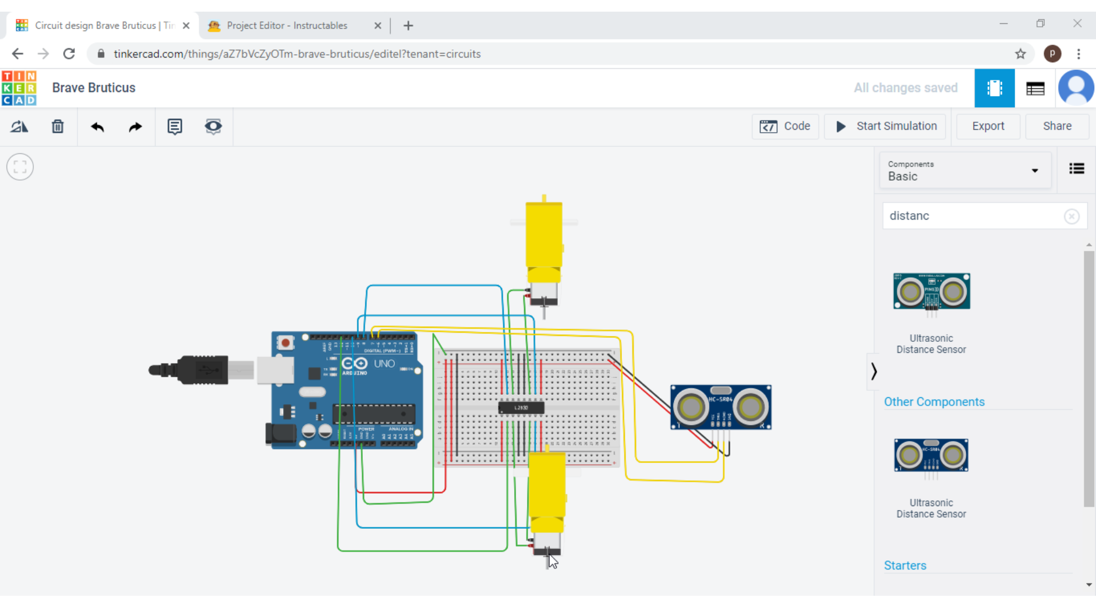
Task: Open the Components Basic dropdown
Action: pos(964,171)
